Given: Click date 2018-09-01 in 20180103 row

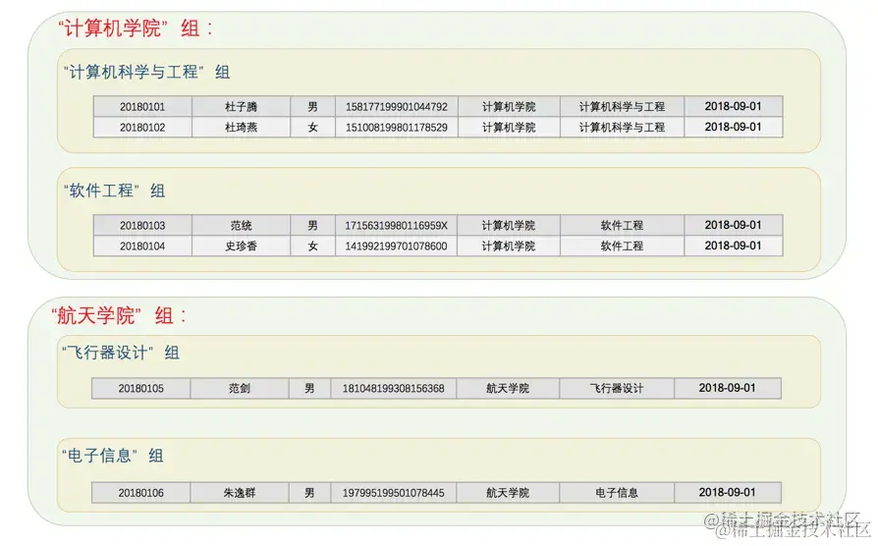Looking at the screenshot, I should (x=734, y=225).
